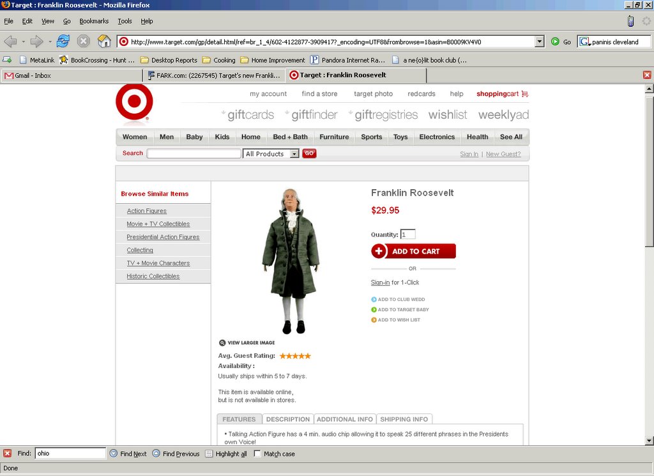Select the SHIPPING INFO product tab
This screenshot has width=654, height=476.
[x=404, y=419]
